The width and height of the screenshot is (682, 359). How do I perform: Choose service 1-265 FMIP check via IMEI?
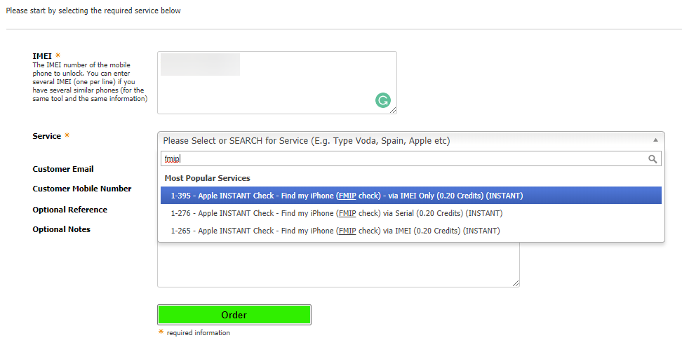coord(411,231)
